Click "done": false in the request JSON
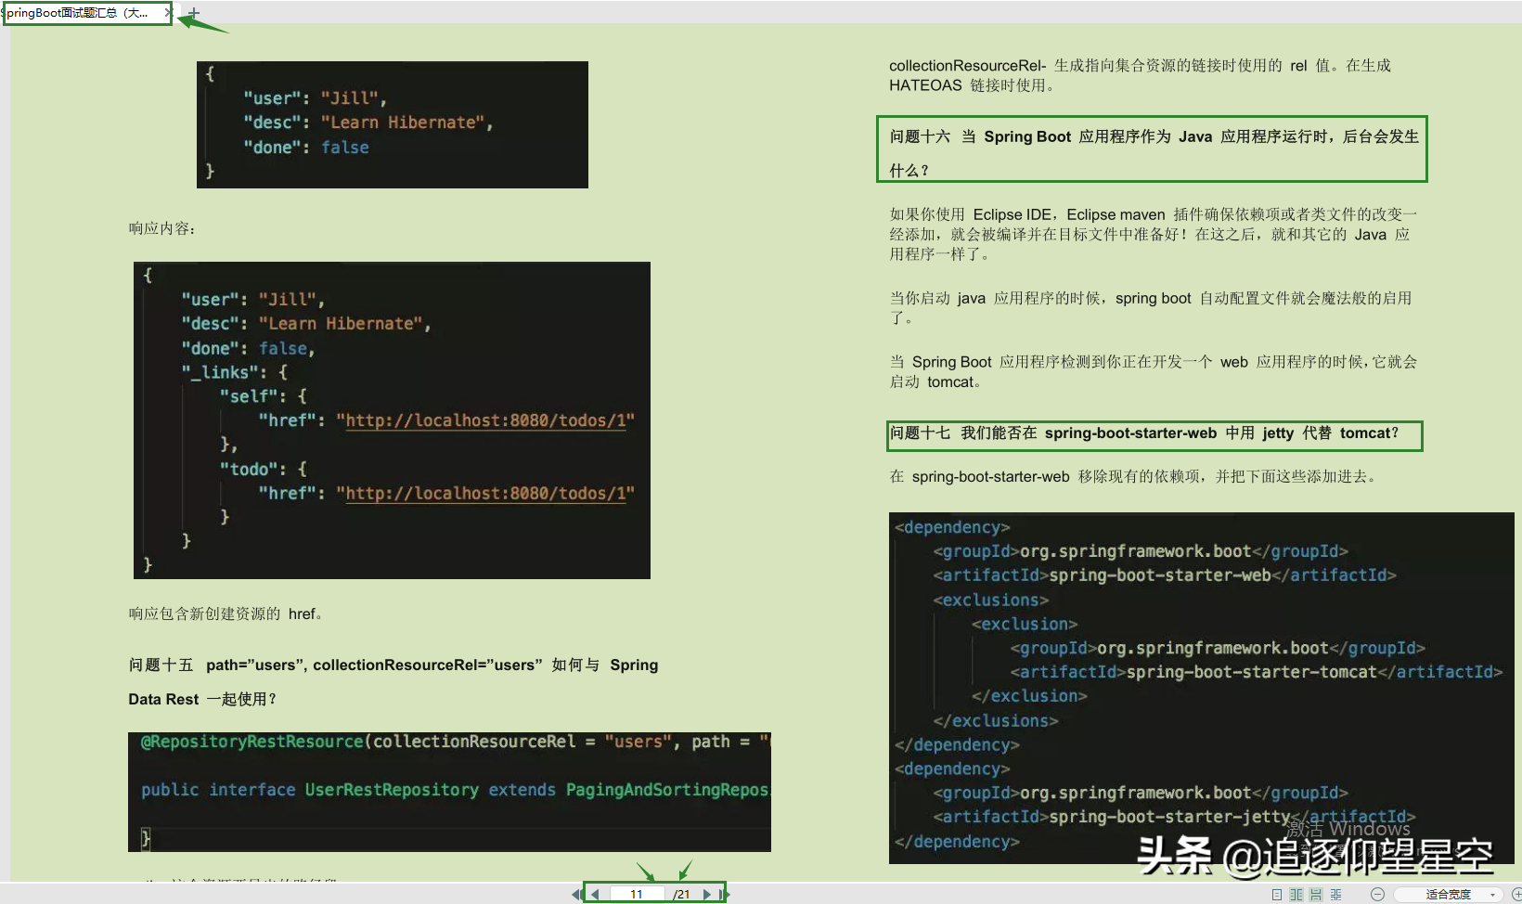This screenshot has width=1522, height=904. pos(306,148)
